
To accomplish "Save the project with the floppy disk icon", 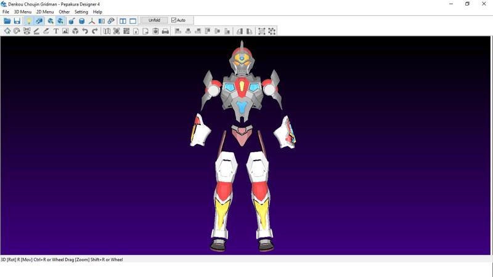I will coord(17,21).
